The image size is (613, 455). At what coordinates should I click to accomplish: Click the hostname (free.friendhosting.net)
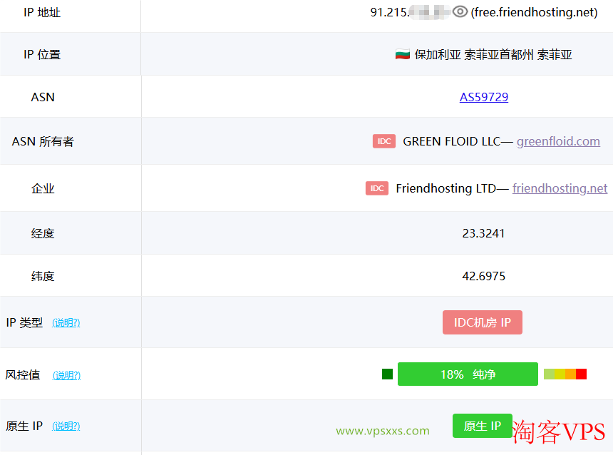click(x=534, y=12)
